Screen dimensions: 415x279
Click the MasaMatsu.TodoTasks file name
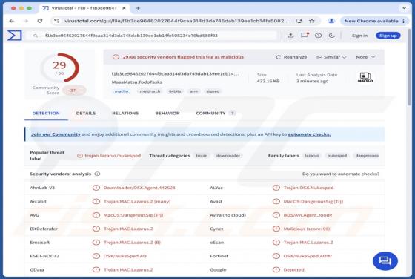(x=137, y=82)
